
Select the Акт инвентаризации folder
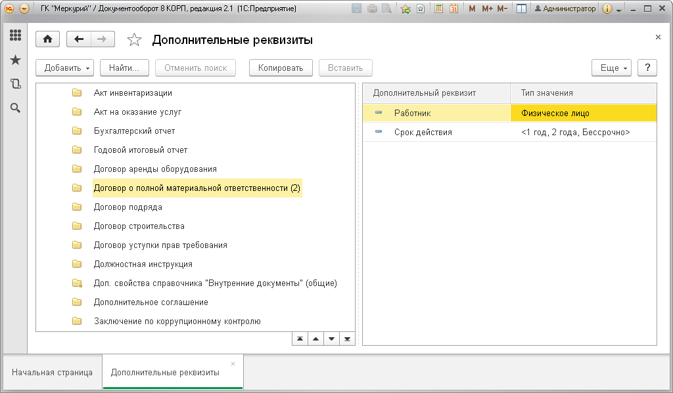(x=133, y=93)
